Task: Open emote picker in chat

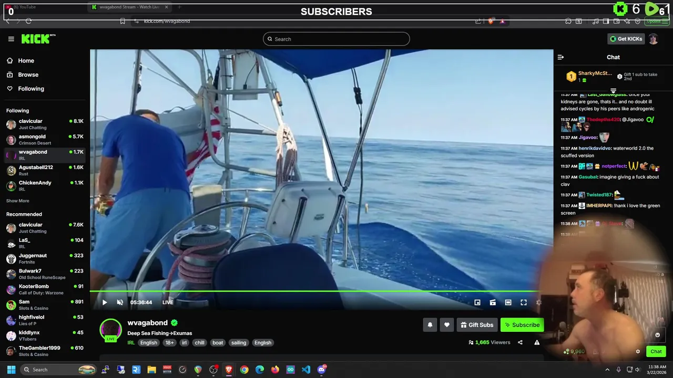Action: 657,335
